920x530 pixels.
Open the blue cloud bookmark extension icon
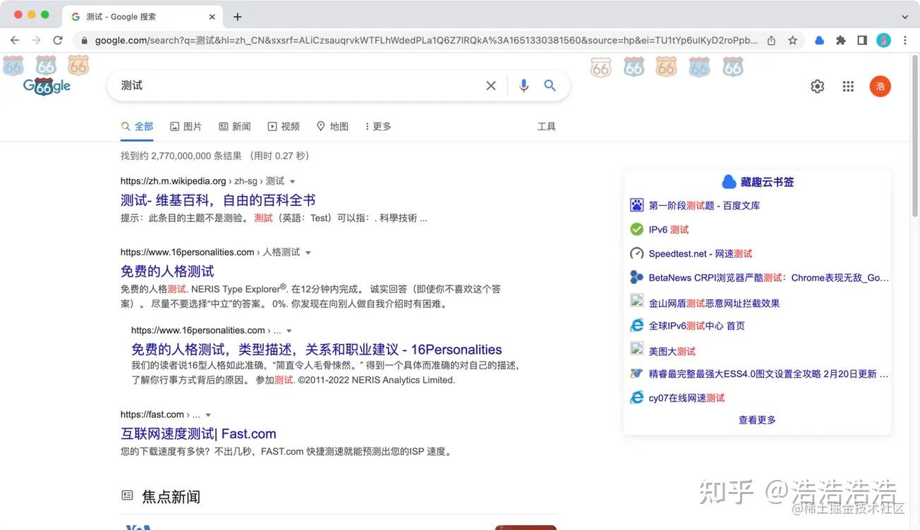[x=819, y=40]
